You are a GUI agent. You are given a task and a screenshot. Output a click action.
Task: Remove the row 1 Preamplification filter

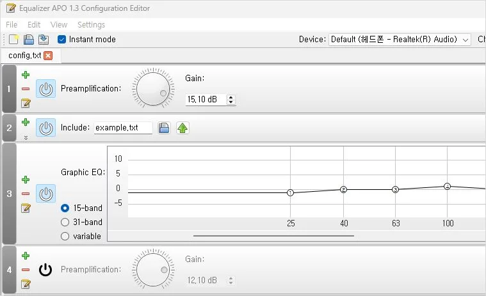[x=26, y=89]
